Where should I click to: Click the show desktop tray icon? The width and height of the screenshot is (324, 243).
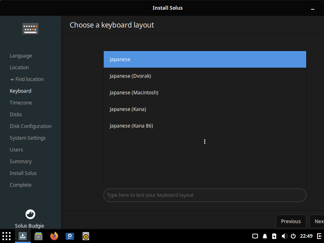[x=255, y=236]
